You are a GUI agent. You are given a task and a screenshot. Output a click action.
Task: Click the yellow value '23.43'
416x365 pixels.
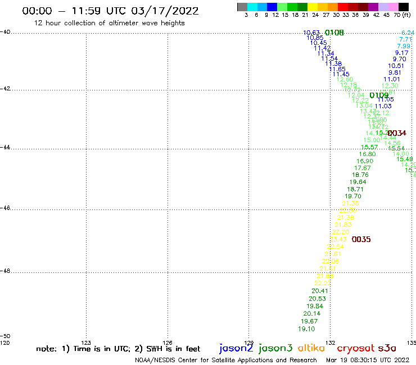(338, 239)
